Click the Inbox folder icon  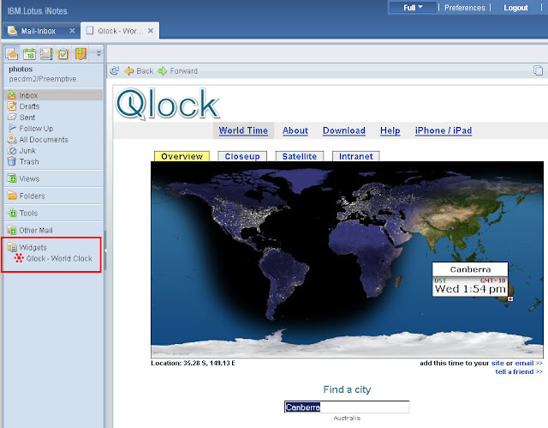point(12,95)
